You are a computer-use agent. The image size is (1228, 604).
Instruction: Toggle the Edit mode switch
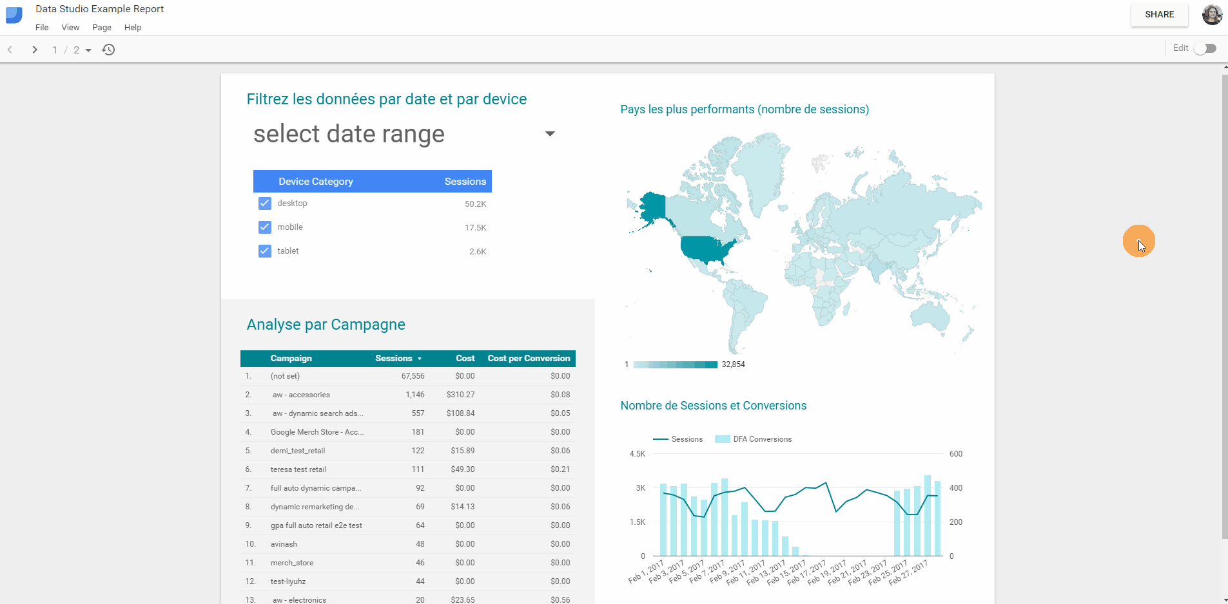pyautogui.click(x=1205, y=48)
